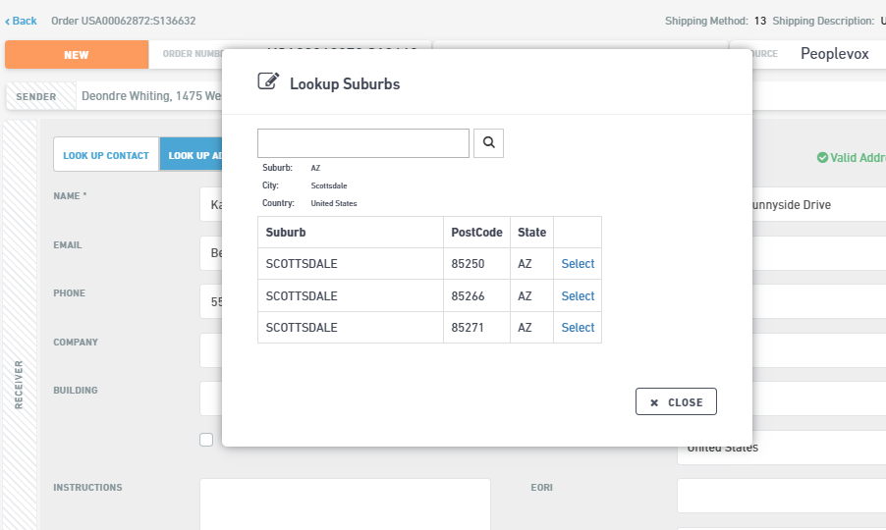This screenshot has height=530, width=886.
Task: Choose Select for Scottsdale postcode 85266
Action: point(578,295)
